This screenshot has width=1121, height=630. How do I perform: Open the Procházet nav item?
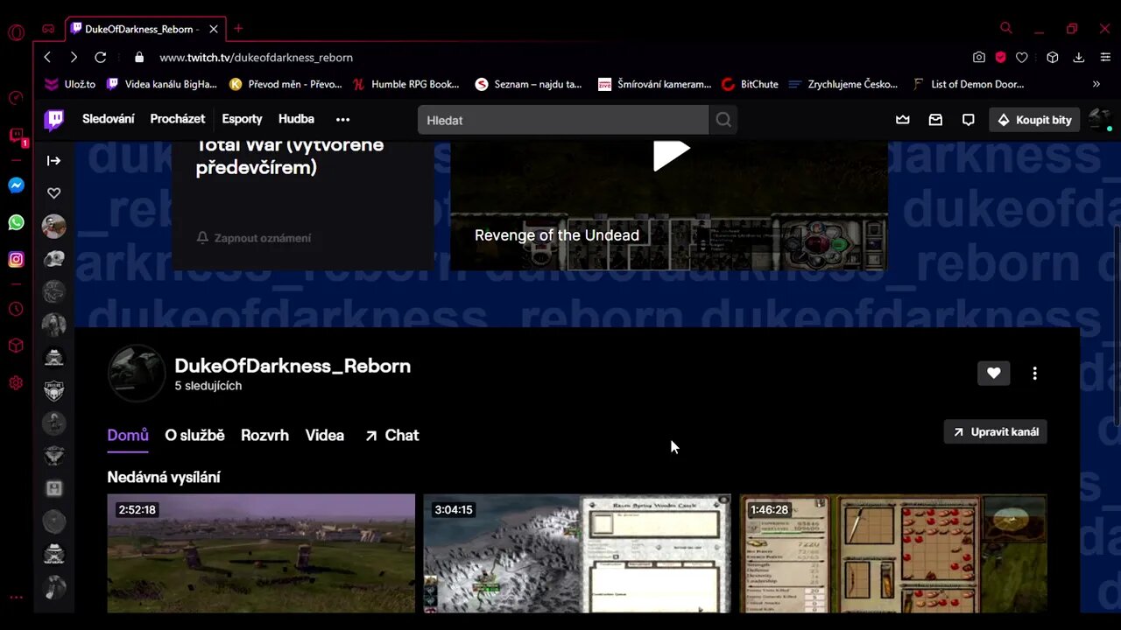coord(177,119)
